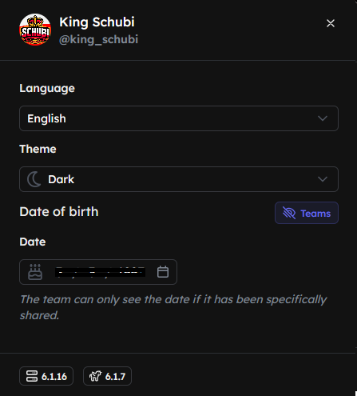Expand the Language chevron arrow
The height and width of the screenshot is (396, 357).
(x=323, y=118)
